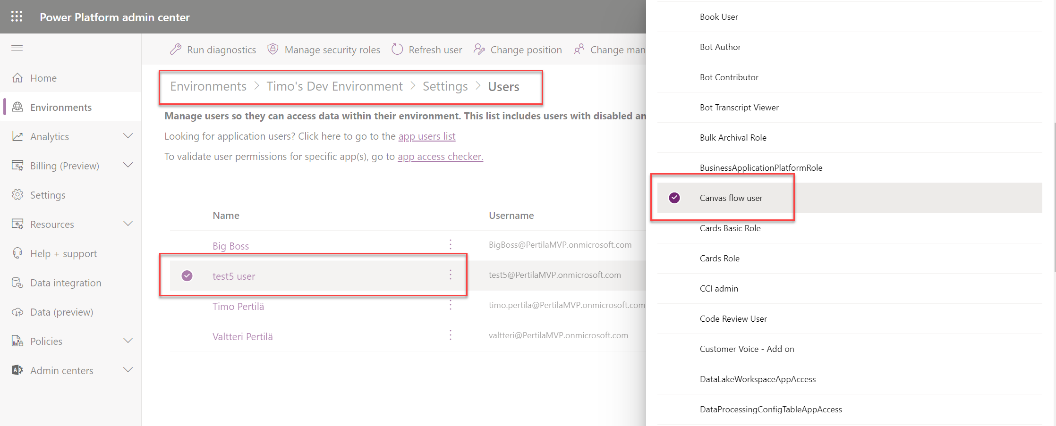Expand the Admin centers chevron
Screen dimensions: 1056x426
pos(128,370)
